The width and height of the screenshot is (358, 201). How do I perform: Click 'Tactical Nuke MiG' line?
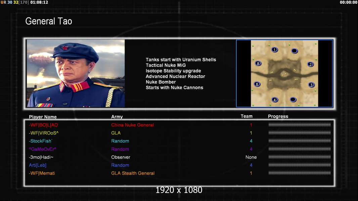tap(166, 65)
